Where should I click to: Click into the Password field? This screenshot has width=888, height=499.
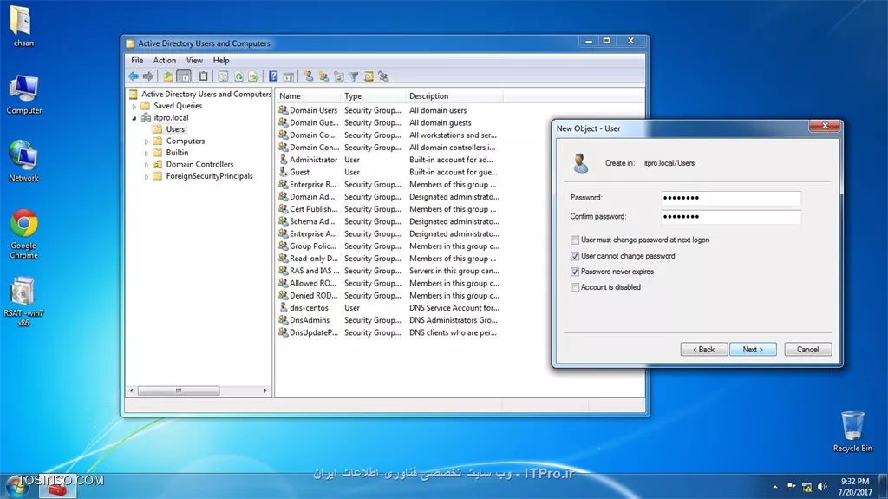tap(730, 198)
